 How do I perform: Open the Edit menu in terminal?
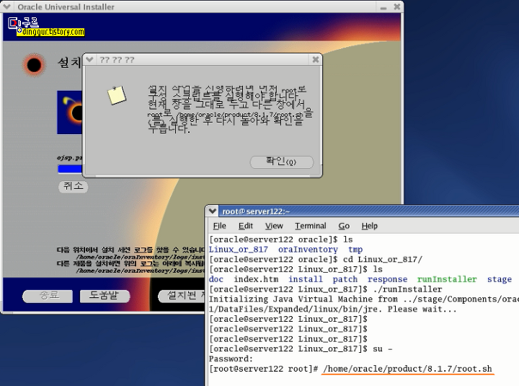pyautogui.click(x=246, y=226)
